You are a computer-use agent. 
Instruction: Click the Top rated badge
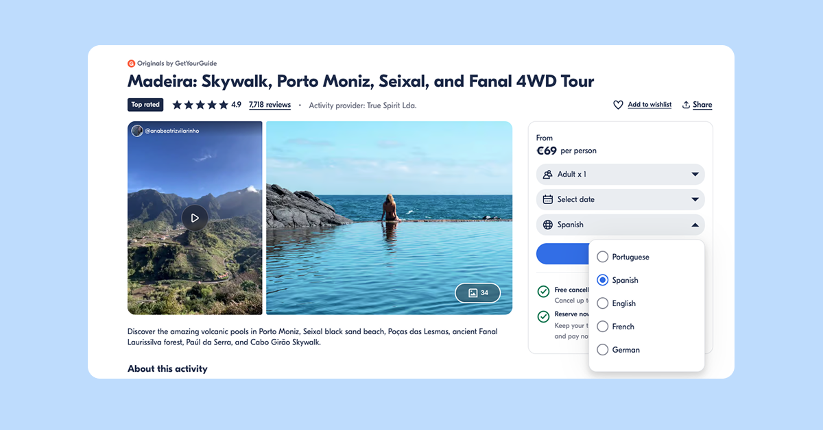[145, 105]
